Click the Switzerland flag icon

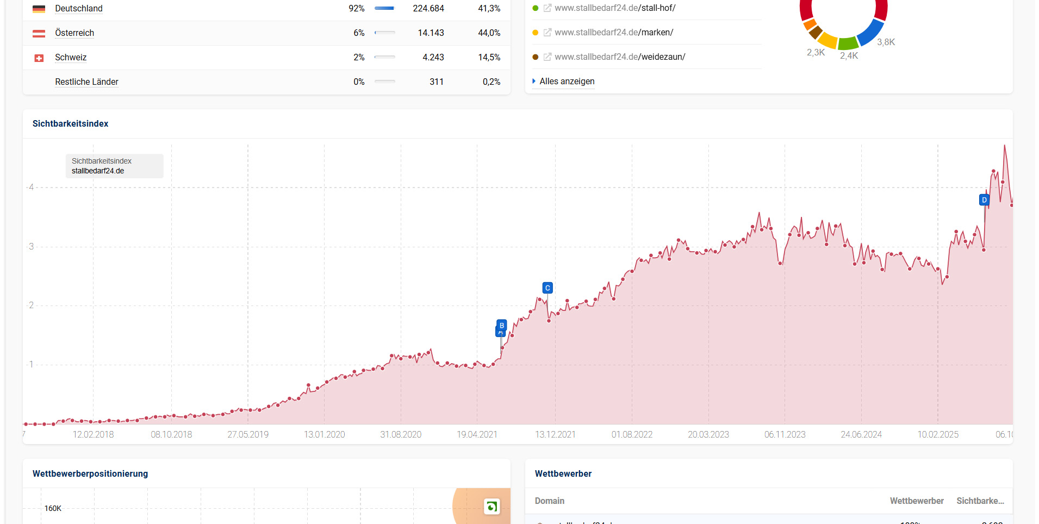coord(39,58)
